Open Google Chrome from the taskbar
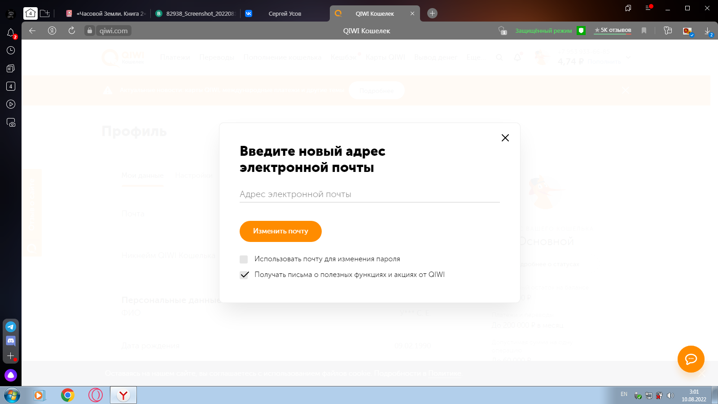This screenshot has width=718, height=404. pos(68,395)
